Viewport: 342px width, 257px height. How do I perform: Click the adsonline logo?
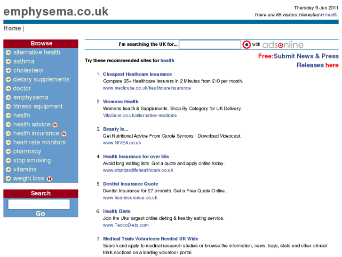(x=283, y=45)
